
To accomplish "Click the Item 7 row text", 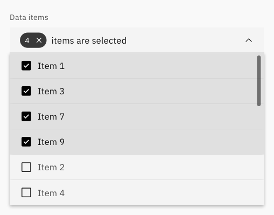I will (51, 117).
